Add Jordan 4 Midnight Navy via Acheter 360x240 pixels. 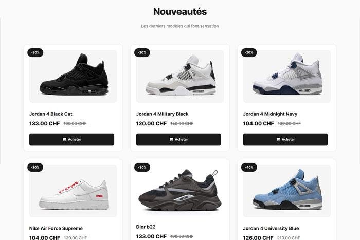[x=285, y=139]
